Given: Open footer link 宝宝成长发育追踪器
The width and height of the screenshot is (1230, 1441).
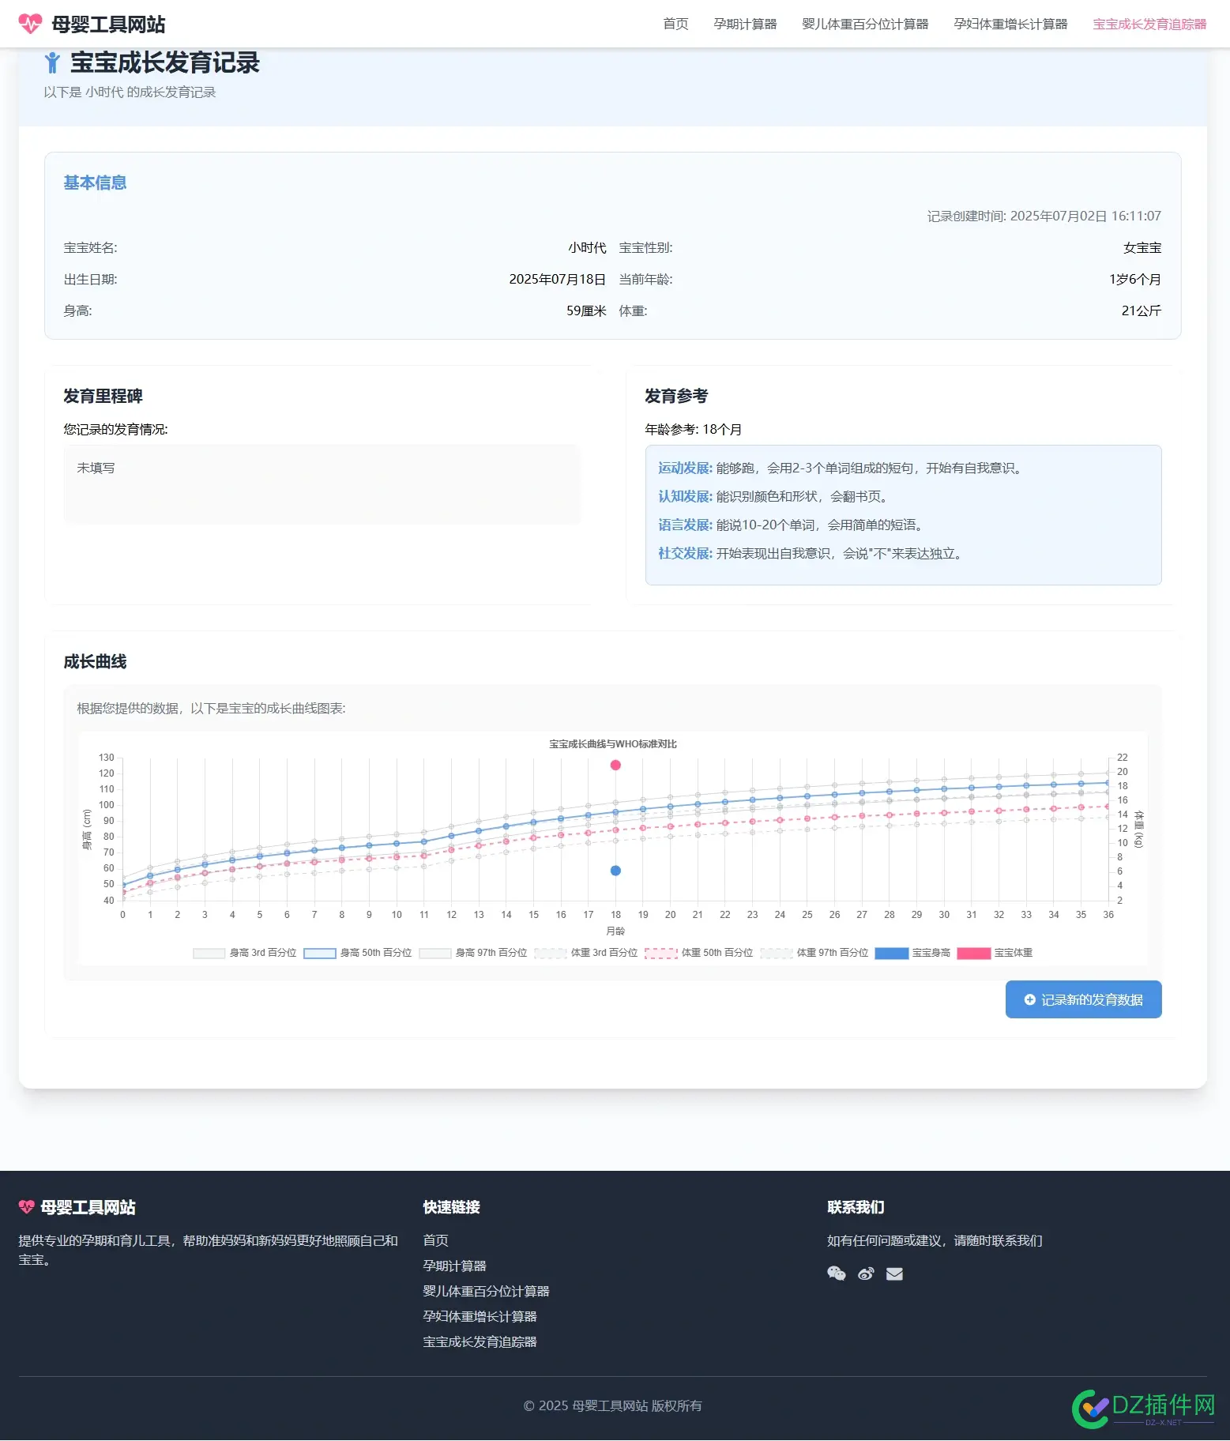Looking at the screenshot, I should click(x=480, y=1341).
